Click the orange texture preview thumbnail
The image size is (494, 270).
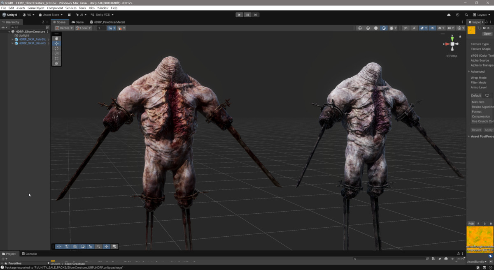[480, 239]
